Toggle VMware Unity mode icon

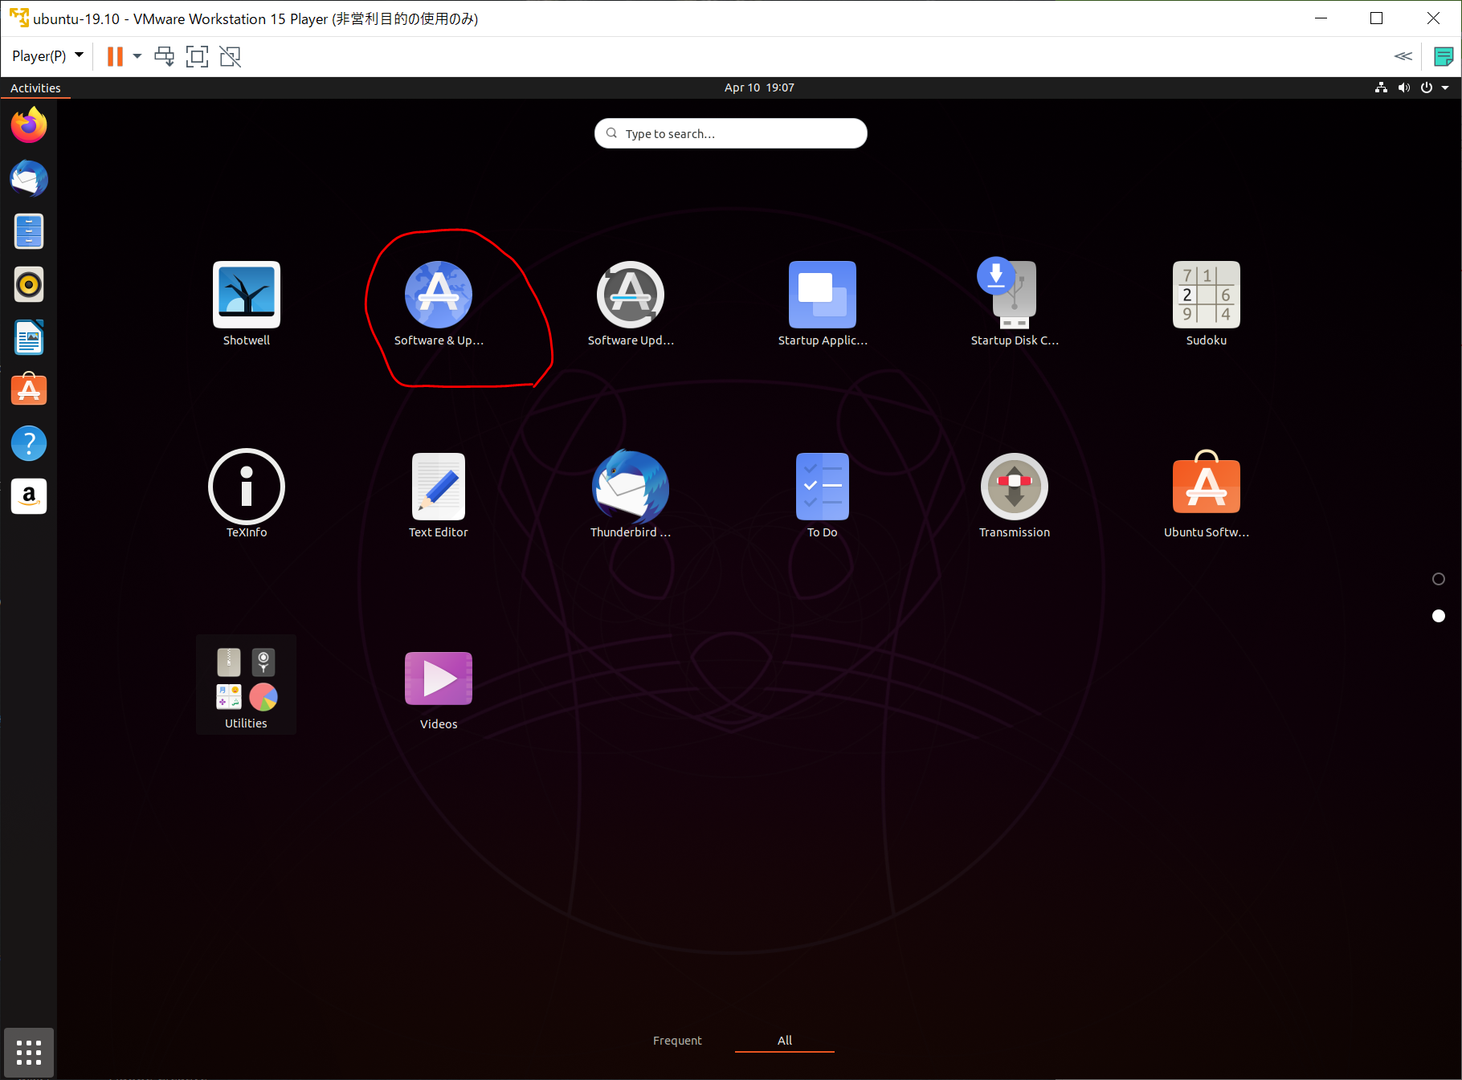(231, 56)
